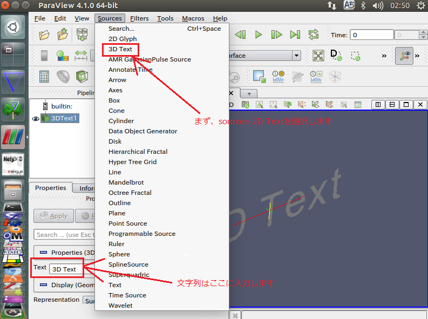Open the Help menu
The height and width of the screenshot is (319, 428).
coord(220,18)
